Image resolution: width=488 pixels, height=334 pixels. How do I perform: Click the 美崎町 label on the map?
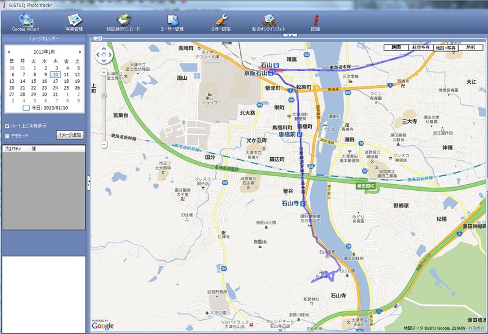coord(186,48)
